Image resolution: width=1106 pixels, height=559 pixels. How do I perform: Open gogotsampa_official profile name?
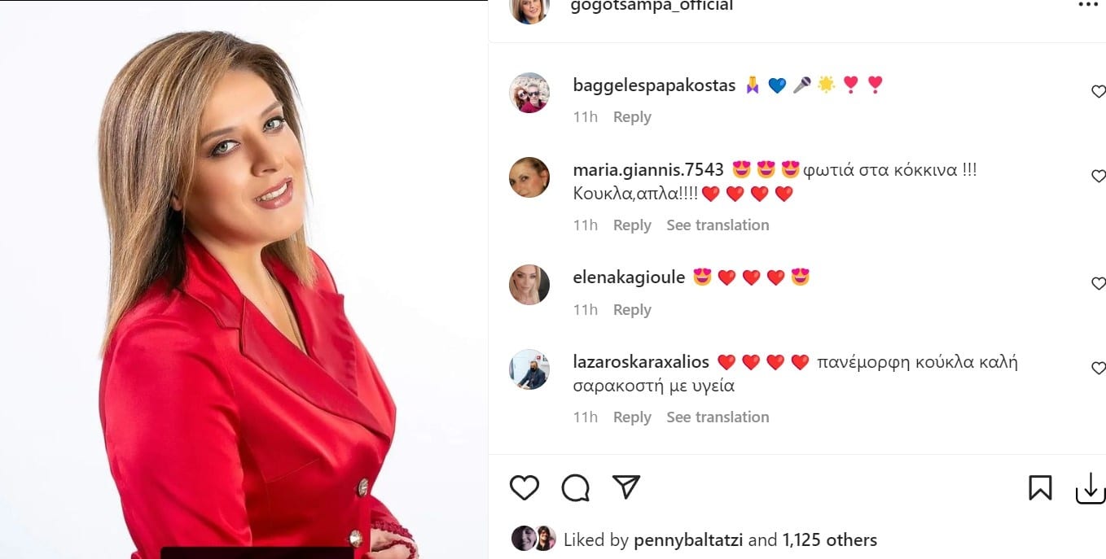click(652, 6)
